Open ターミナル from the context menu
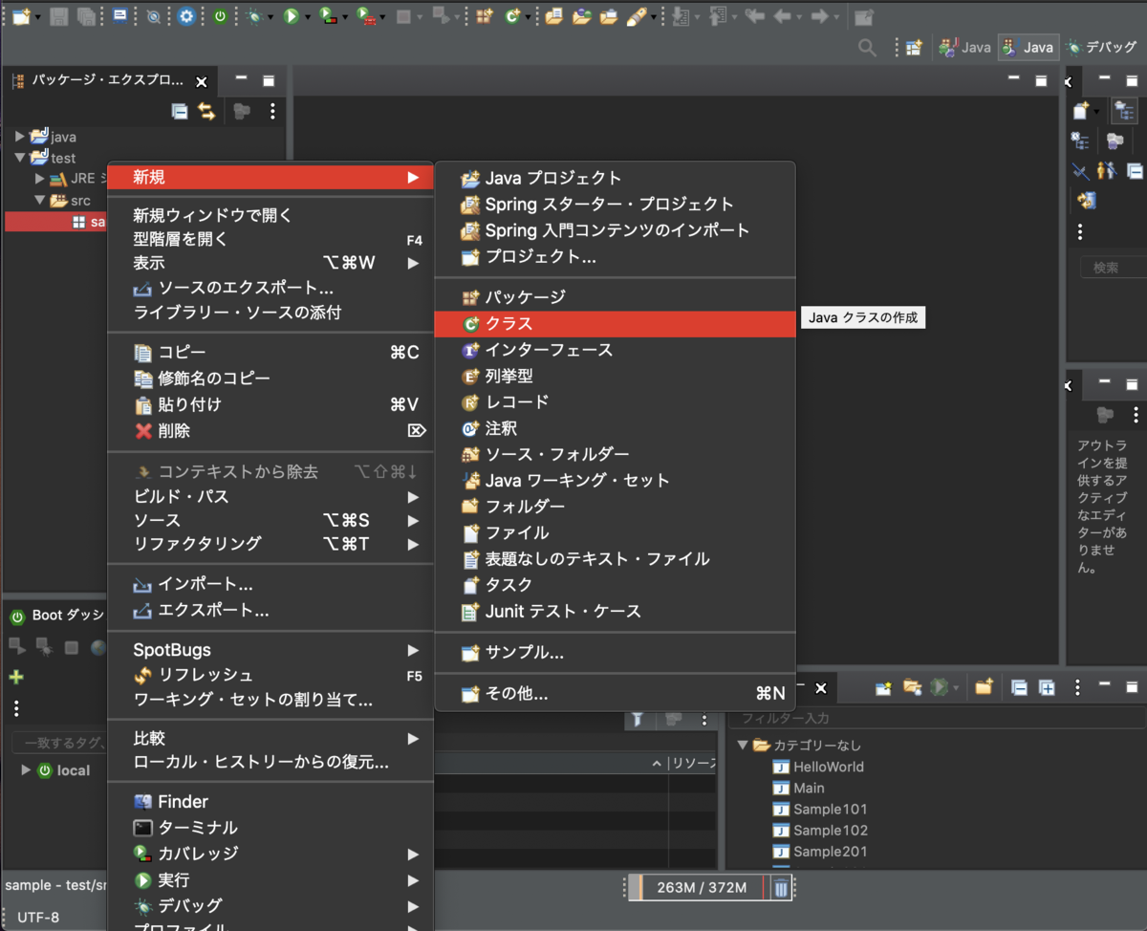Viewport: 1147px width, 931px height. tap(271, 828)
